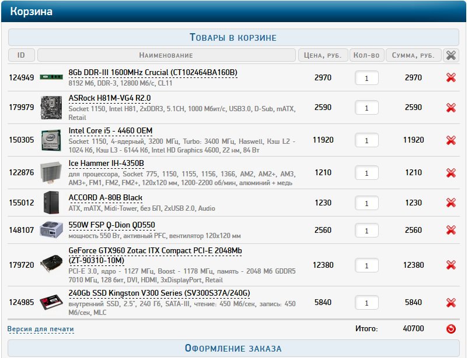The height and width of the screenshot is (358, 468).
Task: Remove ACCORD A-80B Black from cart
Action: click(x=450, y=203)
